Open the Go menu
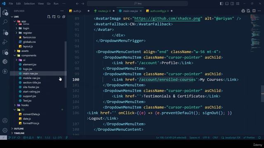264x148 pixels. pos(49,4)
